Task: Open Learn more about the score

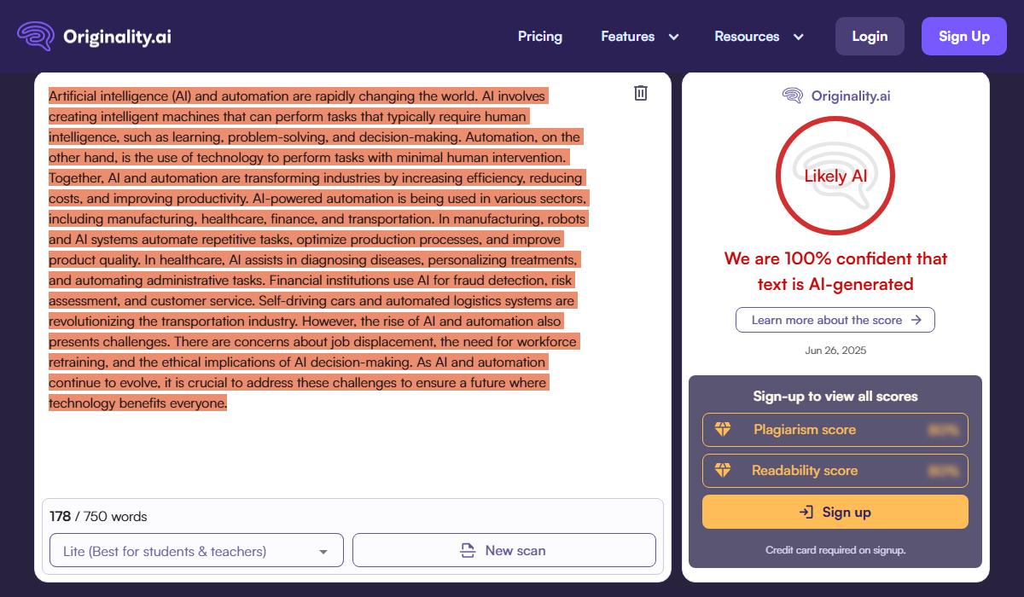Action: [835, 320]
